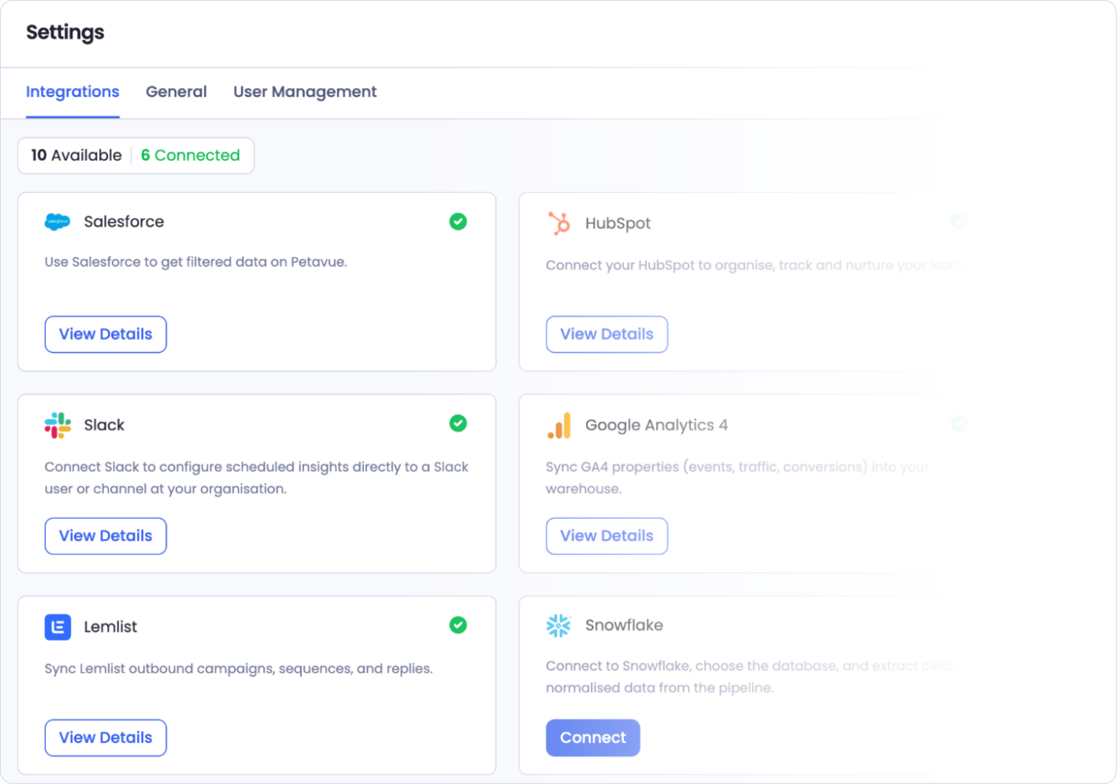Click the Google Analytics 4 card title
Screen dimensions: 1117x784
click(656, 426)
